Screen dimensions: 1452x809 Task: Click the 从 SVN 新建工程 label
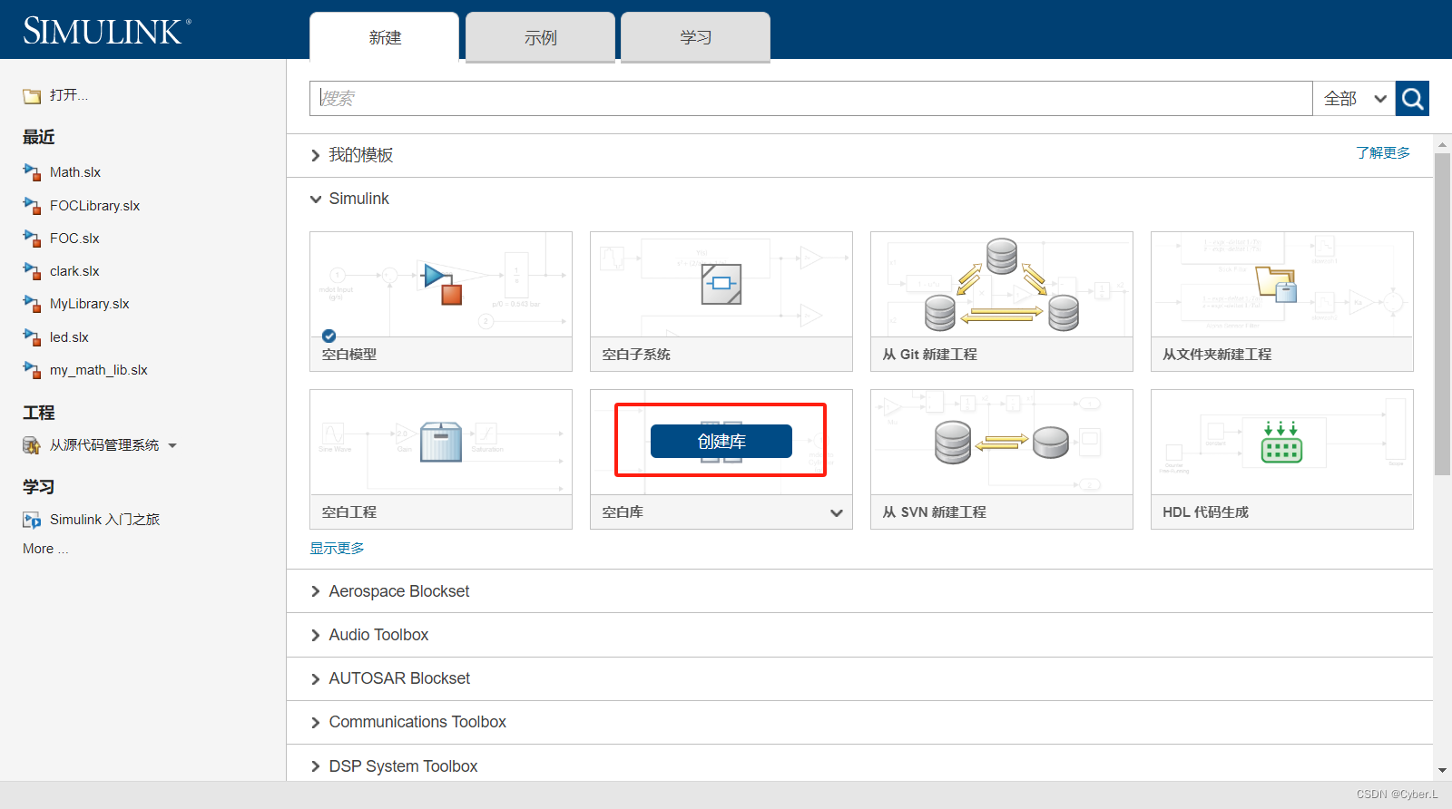934,512
